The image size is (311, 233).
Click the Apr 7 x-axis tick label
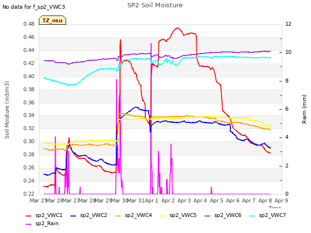(x=249, y=200)
